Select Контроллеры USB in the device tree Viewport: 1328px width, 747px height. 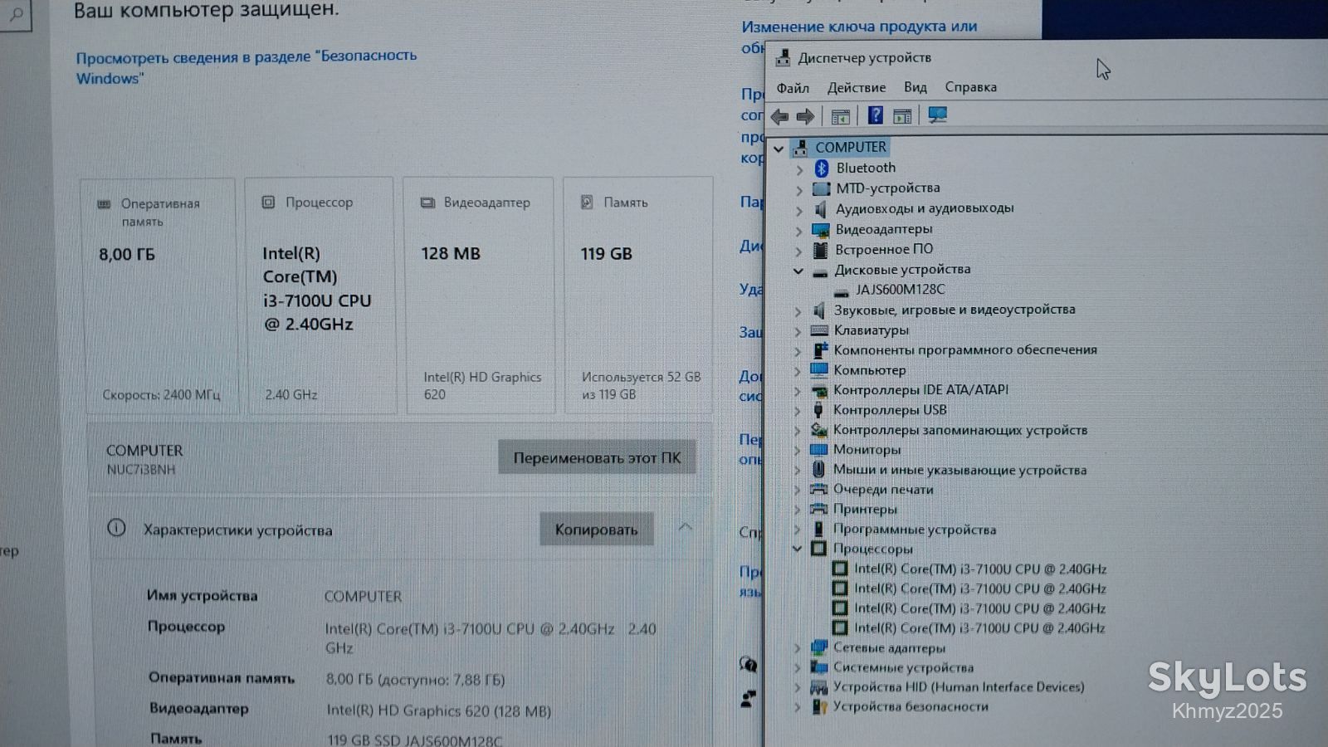[890, 410]
